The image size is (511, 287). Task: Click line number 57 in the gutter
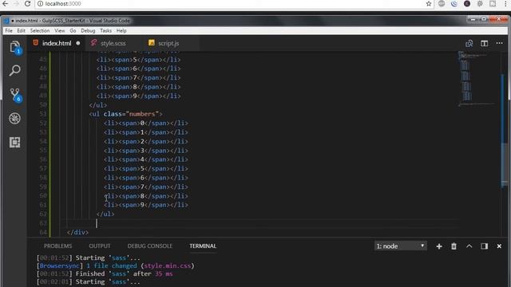point(43,168)
